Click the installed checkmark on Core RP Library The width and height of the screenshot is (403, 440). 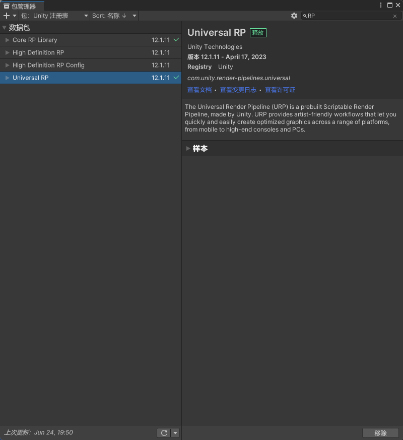[176, 40]
